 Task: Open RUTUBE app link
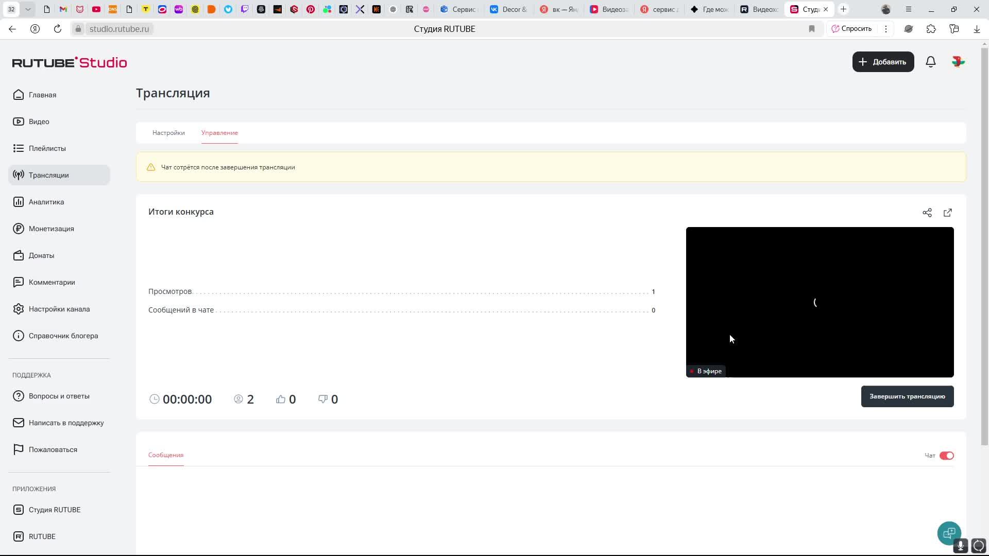59,536
